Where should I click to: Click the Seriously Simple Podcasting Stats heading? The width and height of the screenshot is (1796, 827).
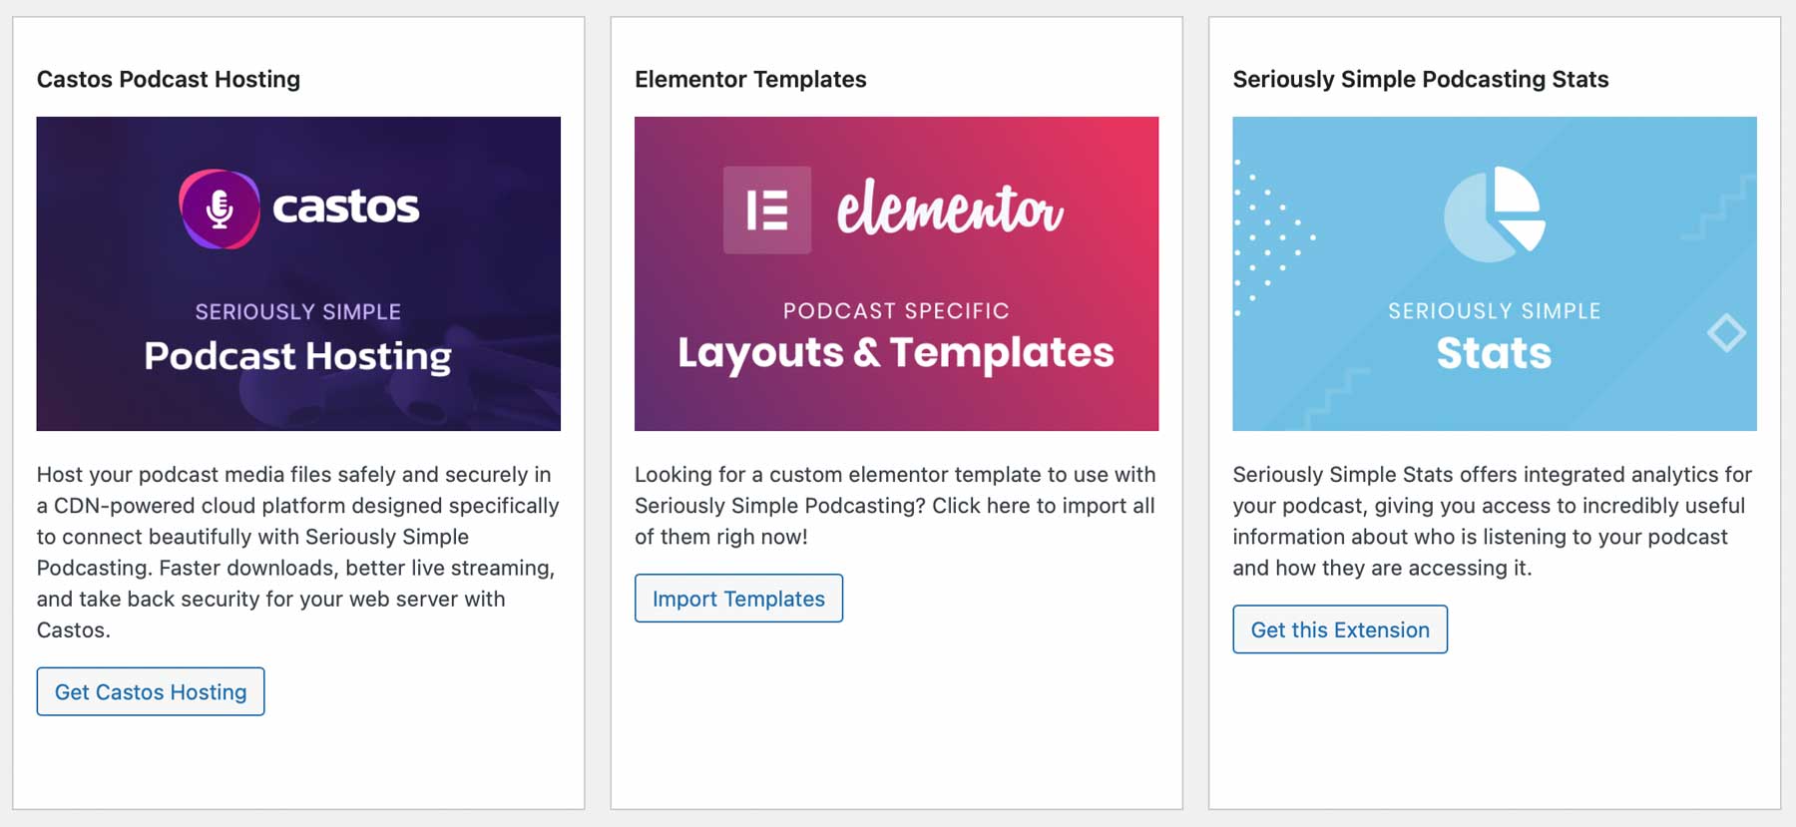pos(1421,79)
